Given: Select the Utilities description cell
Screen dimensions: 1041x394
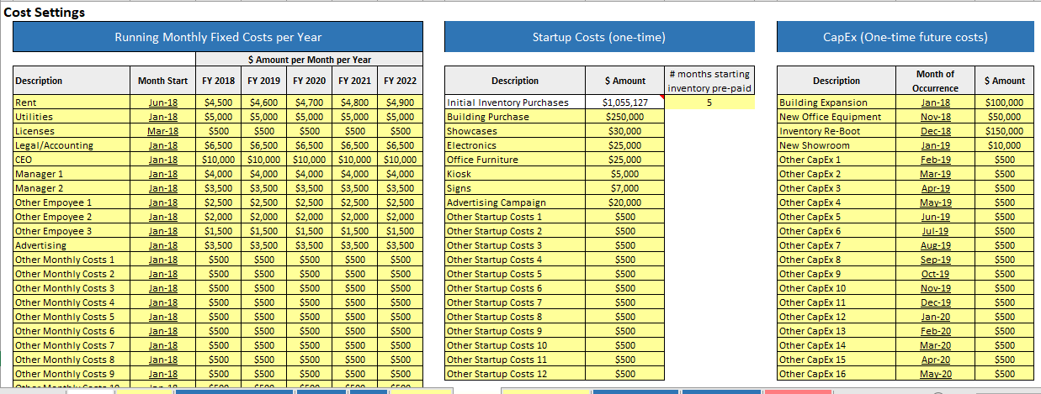Looking at the screenshot, I should (71, 117).
